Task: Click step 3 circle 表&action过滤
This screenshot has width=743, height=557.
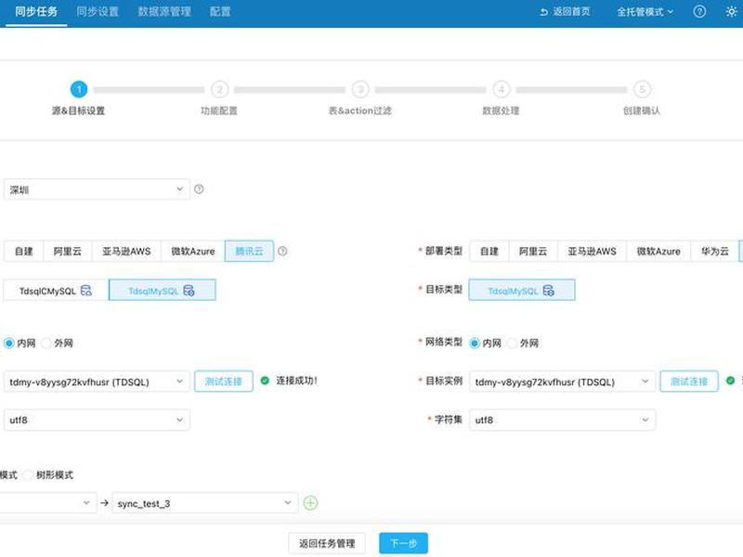Action: click(x=360, y=89)
